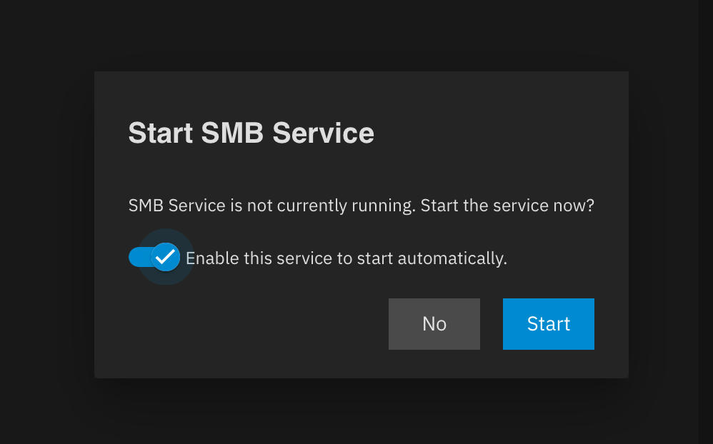713x444 pixels.
Task: Click the blue toggle track left of the checkmark
Action: (x=138, y=257)
